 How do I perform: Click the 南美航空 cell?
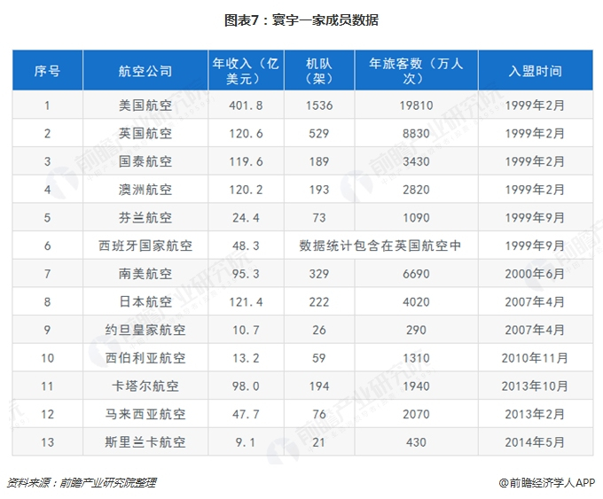(x=145, y=274)
